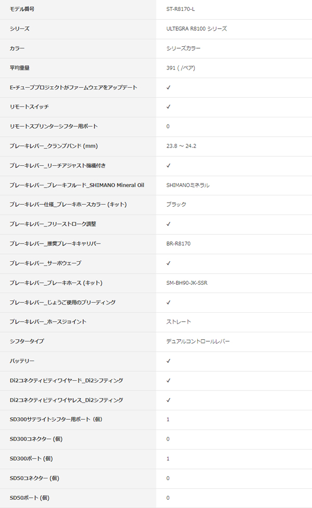Select the シフタータイプ label

(27, 341)
